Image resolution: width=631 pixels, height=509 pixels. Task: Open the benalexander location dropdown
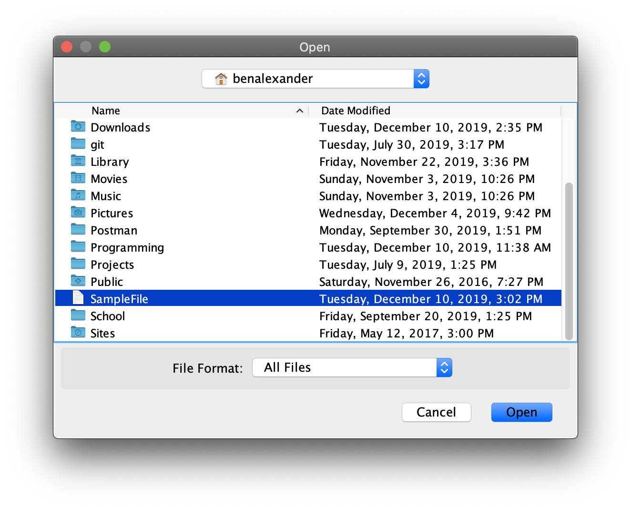315,79
